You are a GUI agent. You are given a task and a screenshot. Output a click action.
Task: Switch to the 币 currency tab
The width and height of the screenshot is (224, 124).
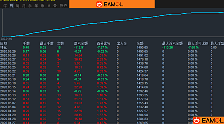click(42, 6)
